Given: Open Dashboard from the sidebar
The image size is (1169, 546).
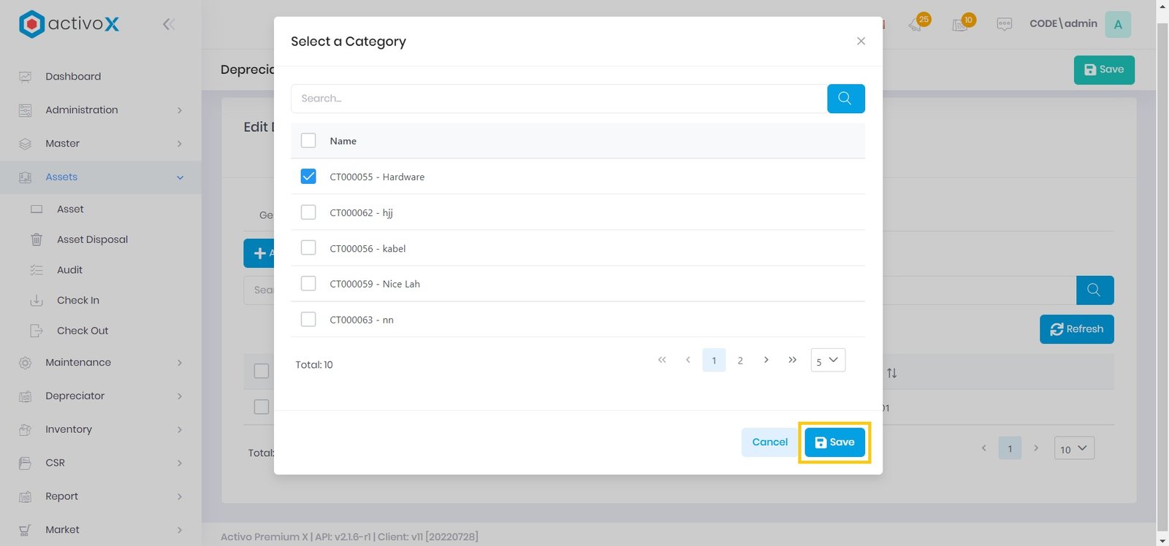Looking at the screenshot, I should (x=73, y=77).
